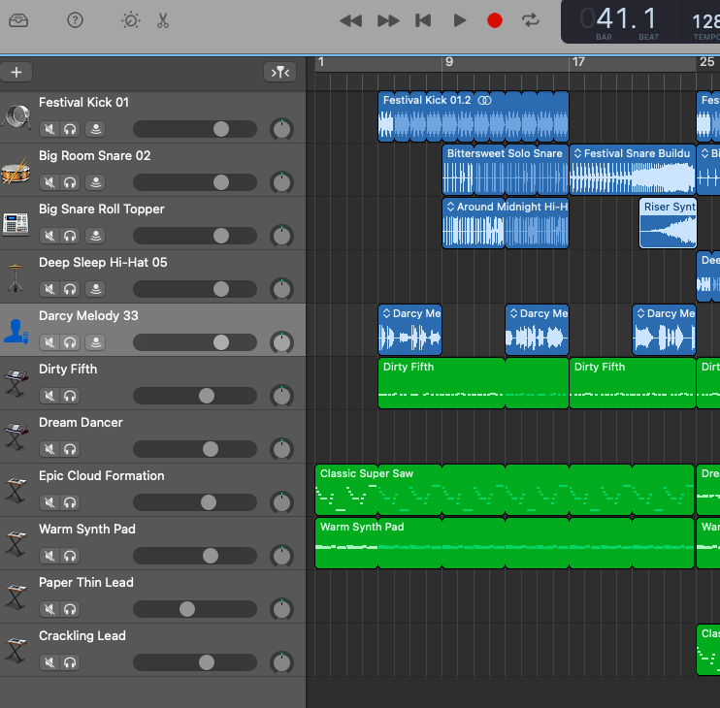
Task: Enable input monitoring on Deep Sleep Hi-Hat 05
Action: pos(95,289)
